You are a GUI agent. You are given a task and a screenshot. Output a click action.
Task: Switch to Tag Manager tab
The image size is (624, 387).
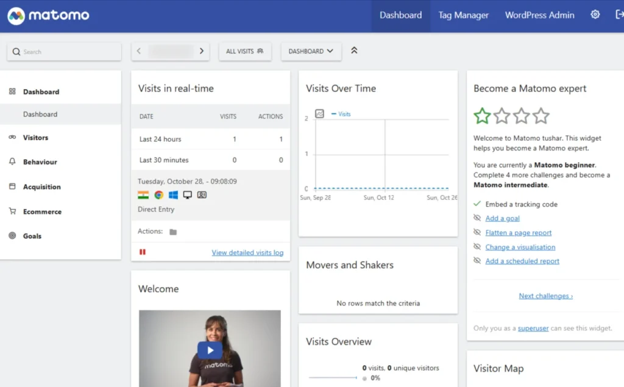point(463,16)
